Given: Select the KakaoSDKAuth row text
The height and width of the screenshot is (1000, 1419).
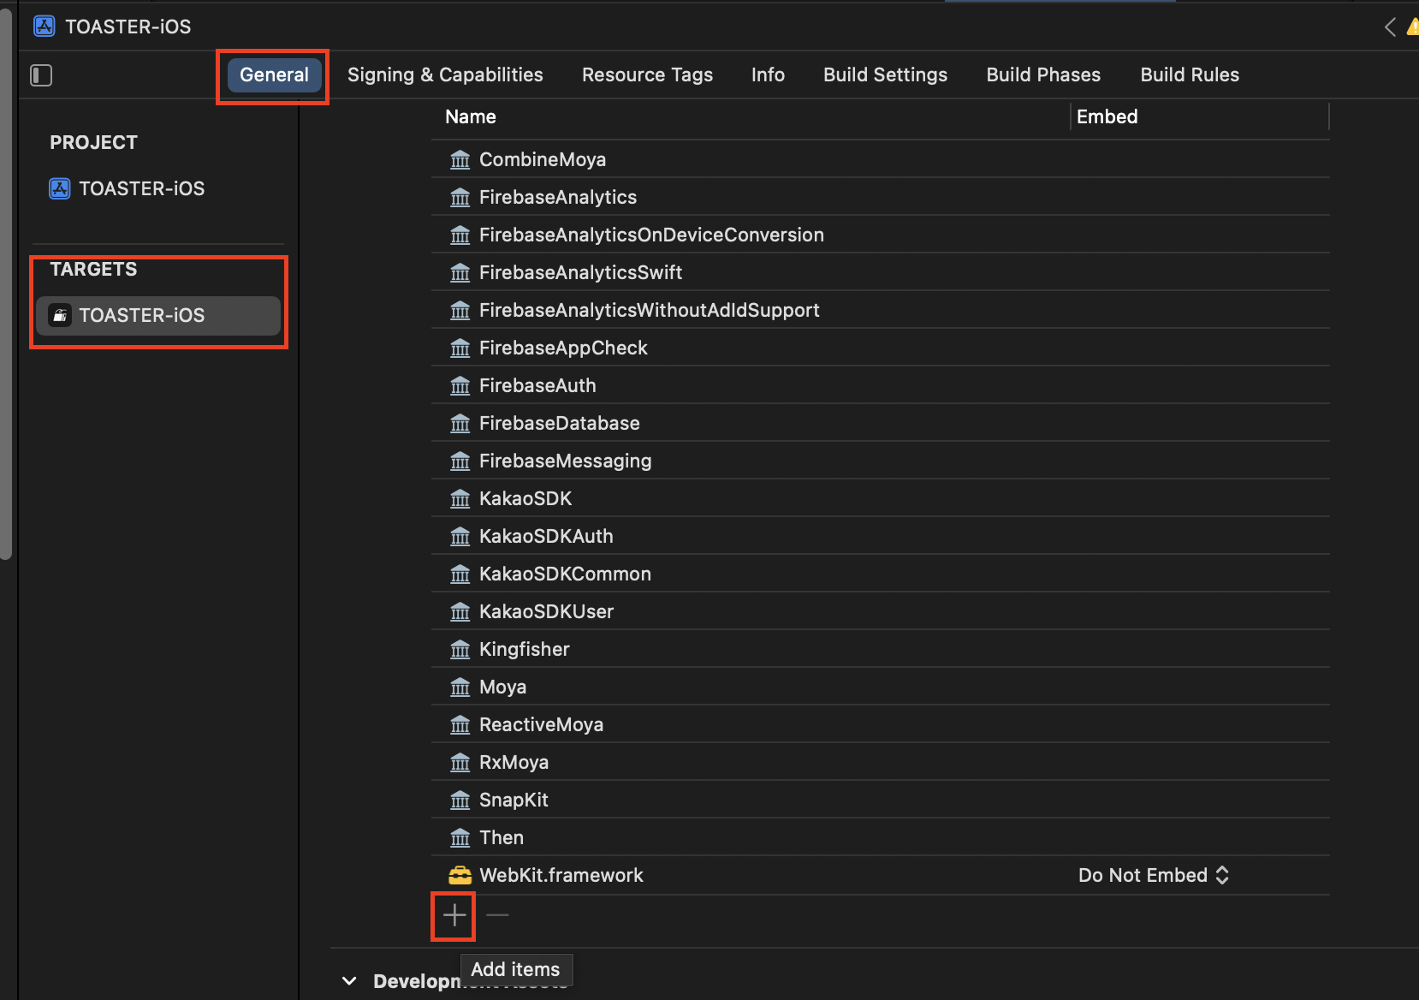Looking at the screenshot, I should click(546, 536).
